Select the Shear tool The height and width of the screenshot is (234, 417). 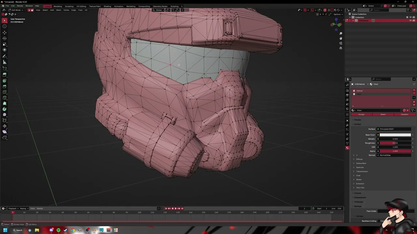coord(5,132)
